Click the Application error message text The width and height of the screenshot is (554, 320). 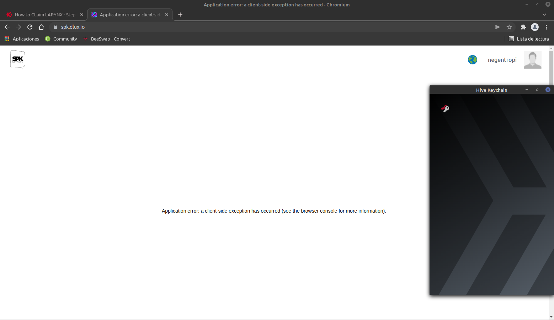coord(274,211)
